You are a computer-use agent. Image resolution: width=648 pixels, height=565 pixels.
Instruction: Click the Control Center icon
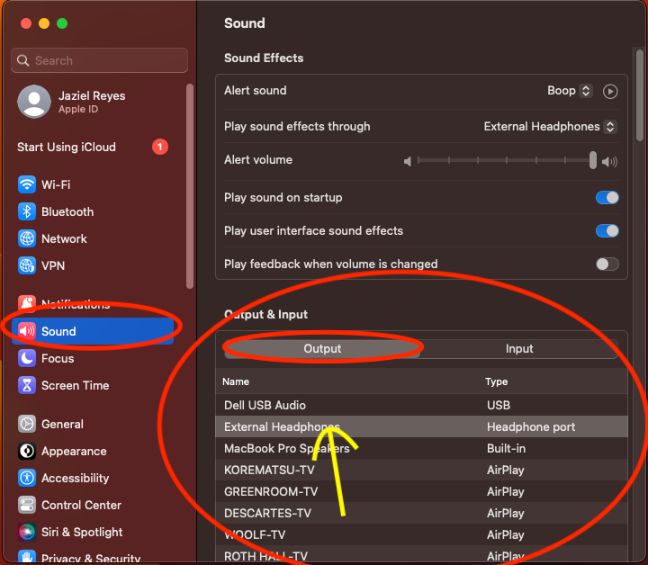(27, 505)
